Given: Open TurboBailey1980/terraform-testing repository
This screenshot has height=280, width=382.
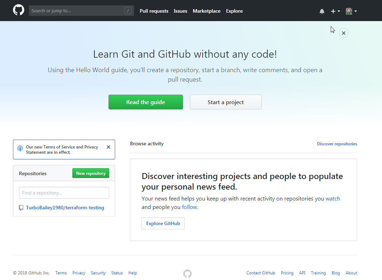Looking at the screenshot, I should [x=65, y=208].
